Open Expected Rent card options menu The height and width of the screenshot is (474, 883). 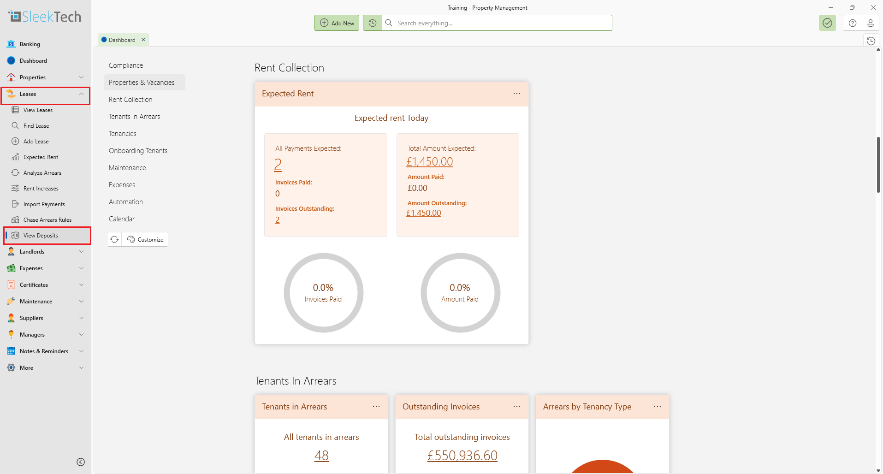pyautogui.click(x=517, y=94)
